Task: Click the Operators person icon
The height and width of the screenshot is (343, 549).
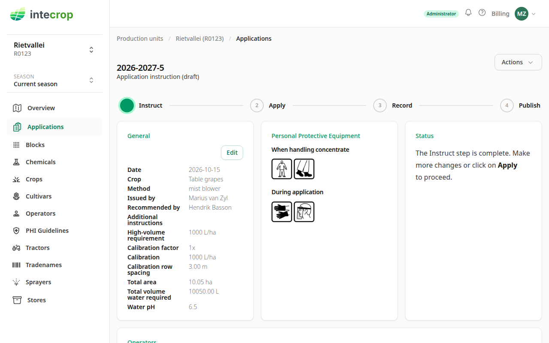Action: pos(16,214)
